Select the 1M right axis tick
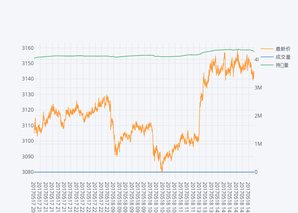The height and width of the screenshot is (213, 298). point(258,144)
